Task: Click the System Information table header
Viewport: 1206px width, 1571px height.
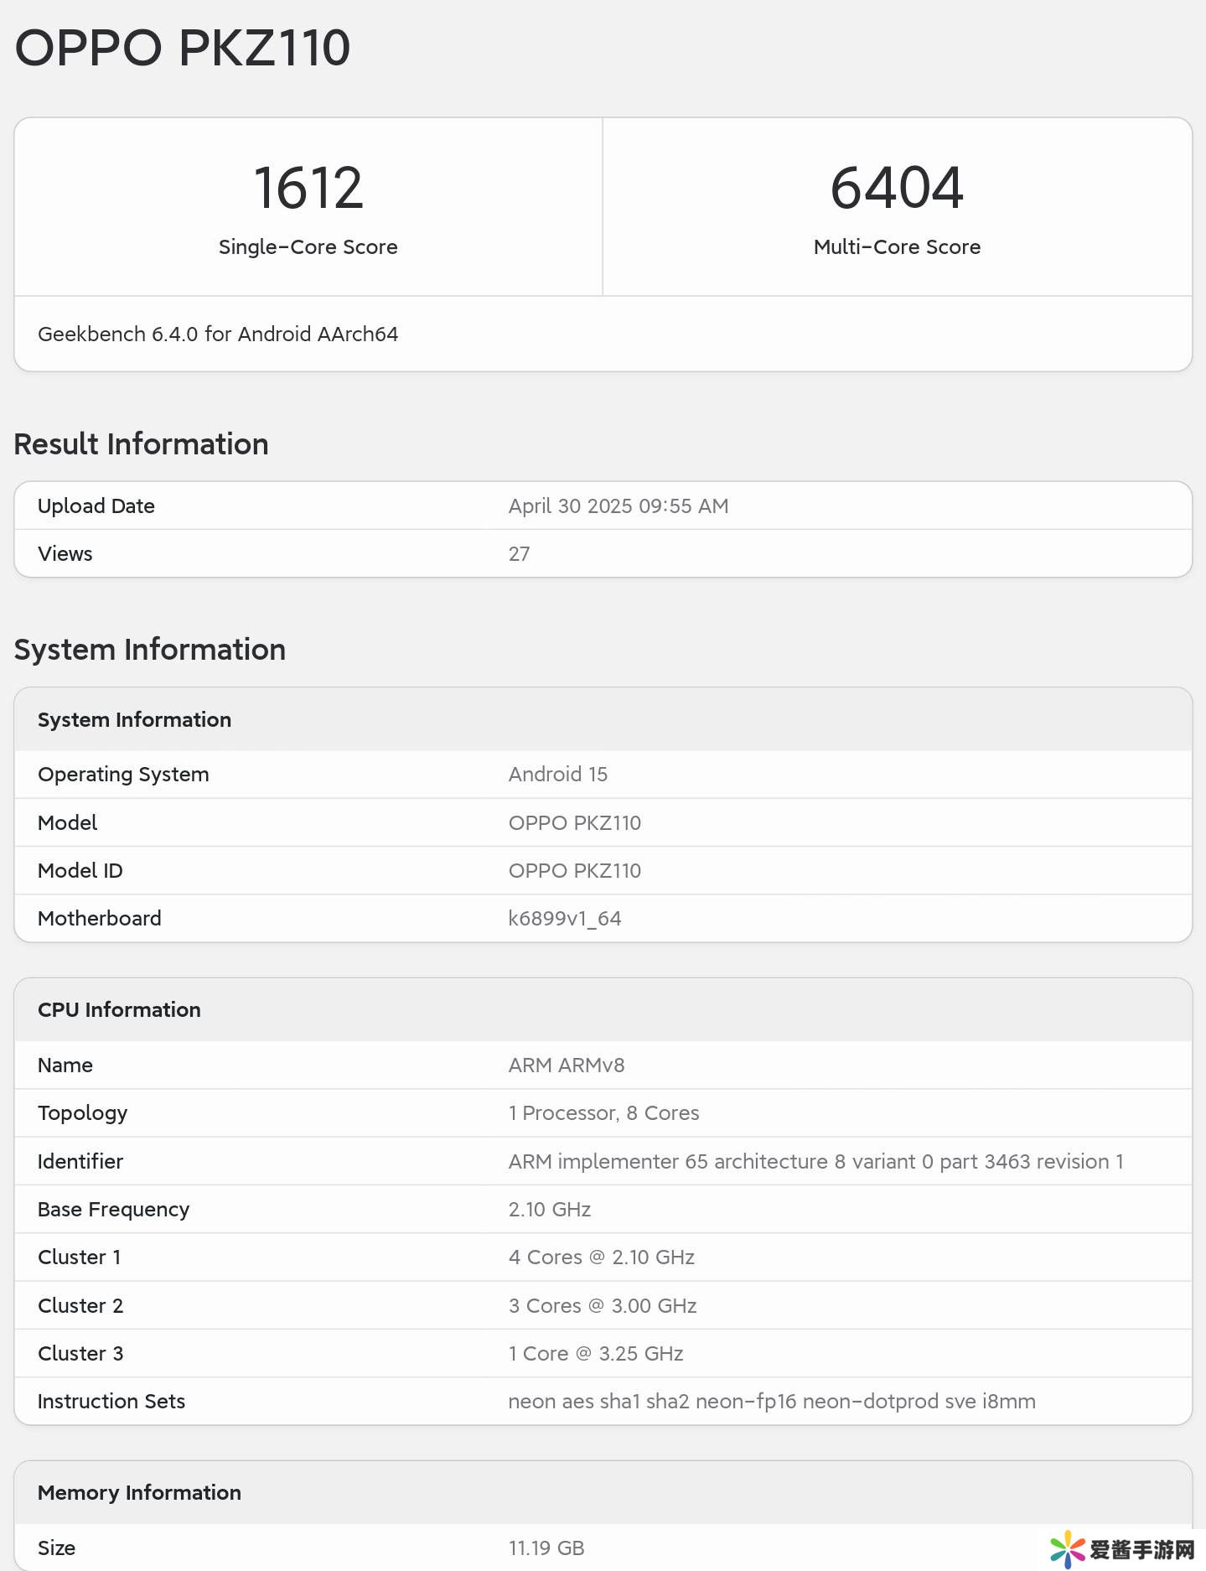Action: coord(134,720)
